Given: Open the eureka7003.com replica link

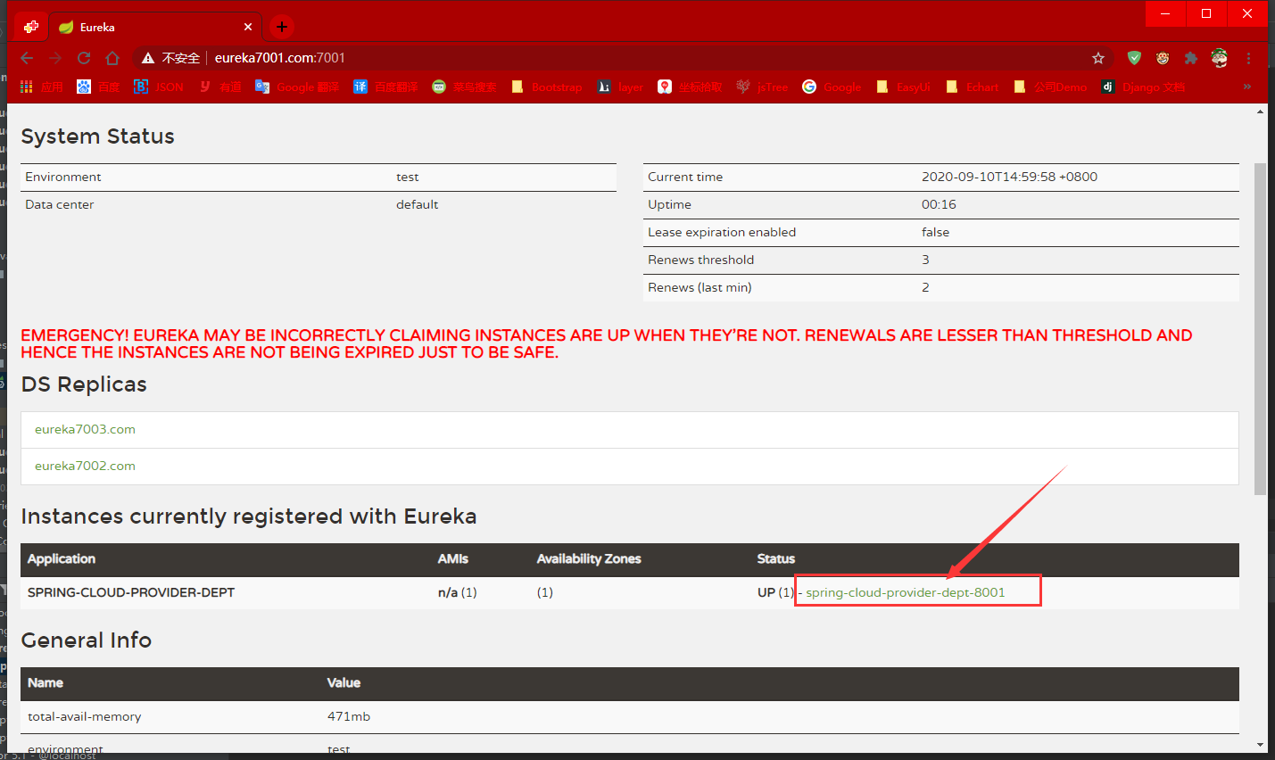Looking at the screenshot, I should click(x=86, y=429).
